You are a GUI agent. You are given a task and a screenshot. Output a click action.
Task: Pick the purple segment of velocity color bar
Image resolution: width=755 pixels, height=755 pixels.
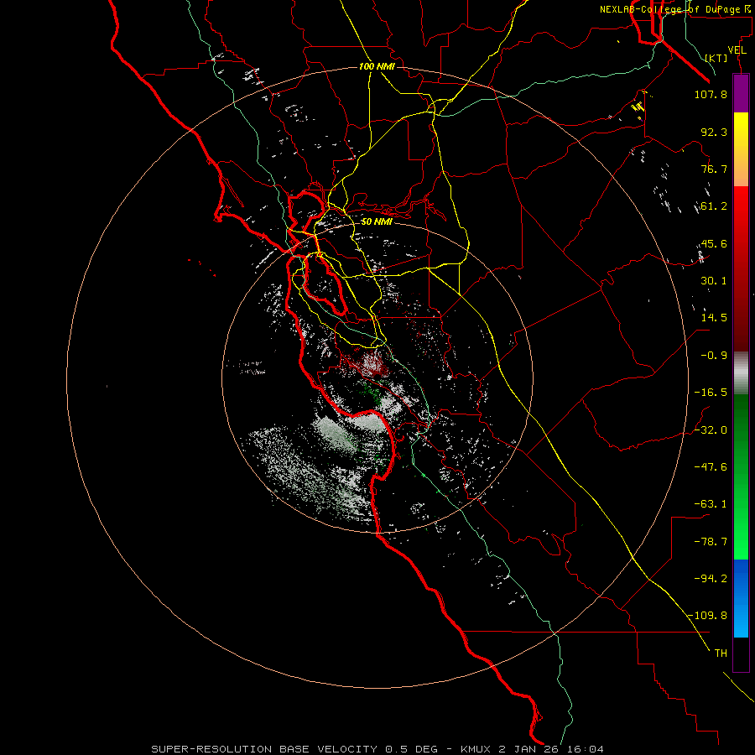[x=741, y=94]
